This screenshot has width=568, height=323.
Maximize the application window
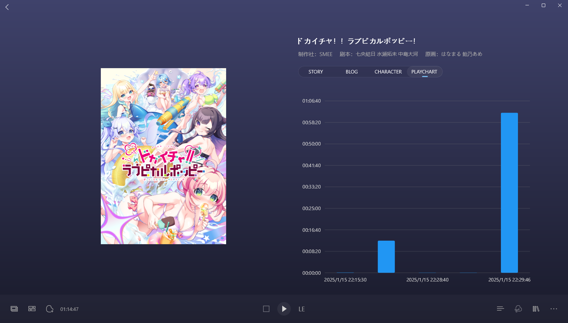544,5
